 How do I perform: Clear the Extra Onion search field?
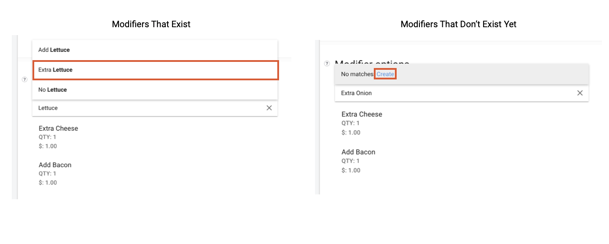tap(580, 93)
